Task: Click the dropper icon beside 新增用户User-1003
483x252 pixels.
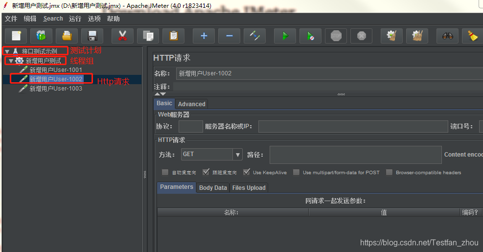Action: point(23,89)
